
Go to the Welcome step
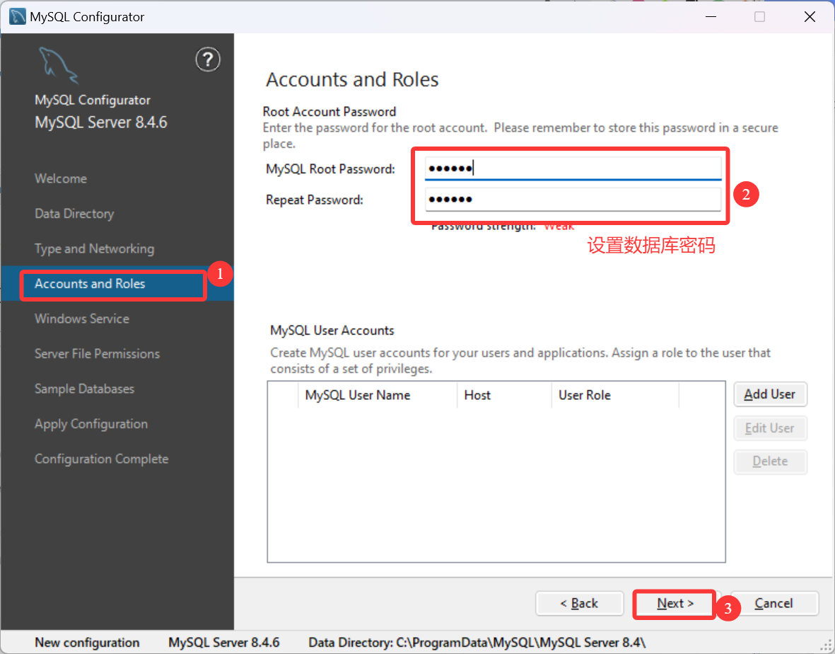(x=61, y=178)
